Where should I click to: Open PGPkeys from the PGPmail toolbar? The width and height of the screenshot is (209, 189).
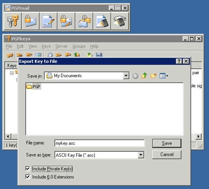13,21
